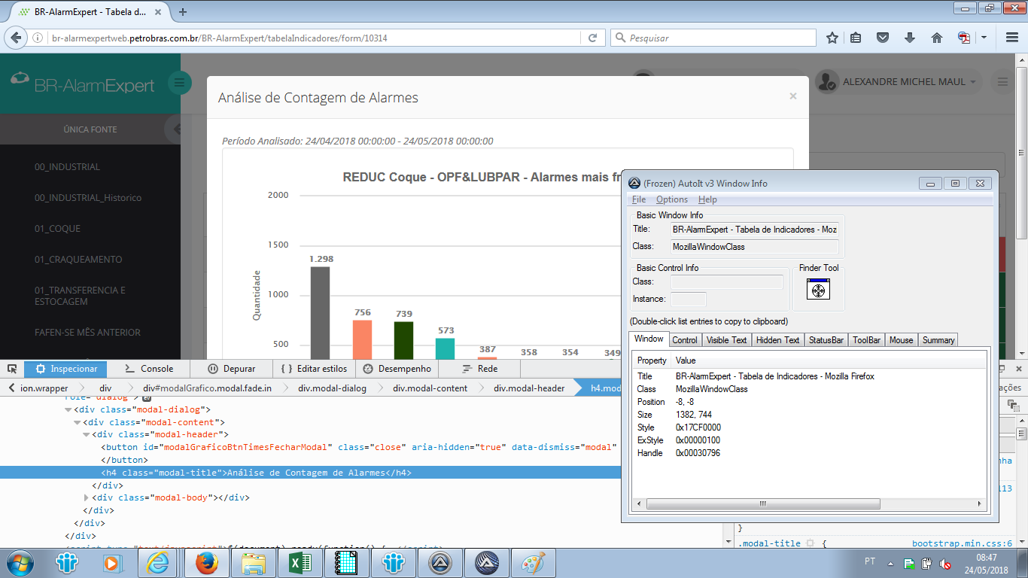This screenshot has width=1028, height=578.
Task: Switch to AutoIt Control tab
Action: pyautogui.click(x=685, y=340)
